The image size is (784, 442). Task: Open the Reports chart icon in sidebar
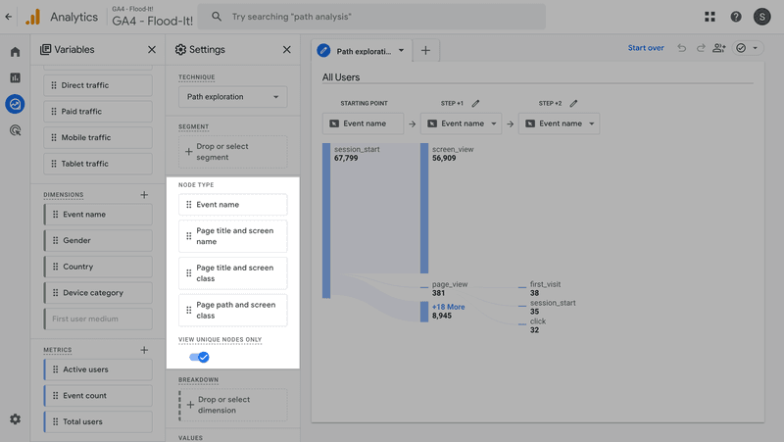click(15, 77)
